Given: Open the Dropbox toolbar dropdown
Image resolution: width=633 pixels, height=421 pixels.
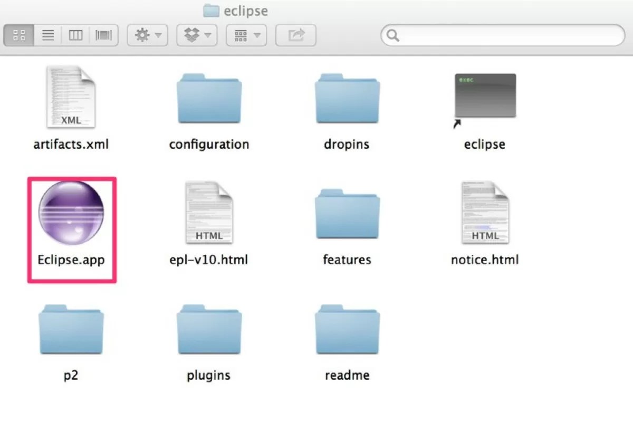Looking at the screenshot, I should point(197,35).
